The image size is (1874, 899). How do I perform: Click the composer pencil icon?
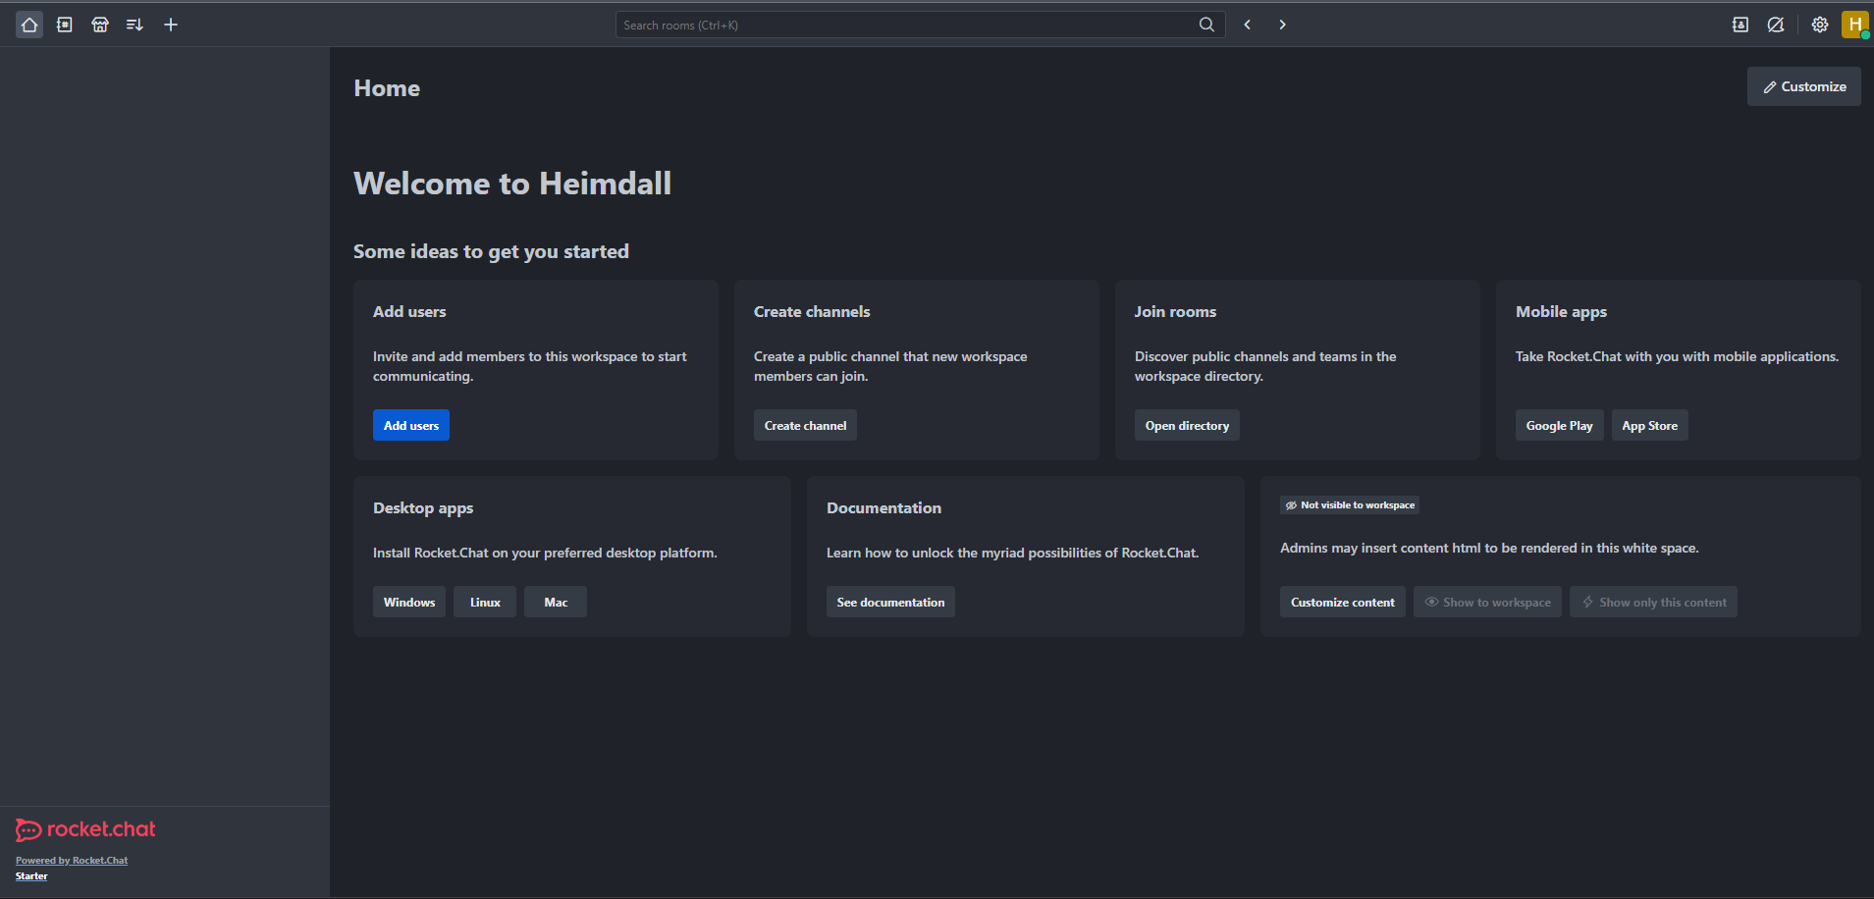(x=1775, y=24)
